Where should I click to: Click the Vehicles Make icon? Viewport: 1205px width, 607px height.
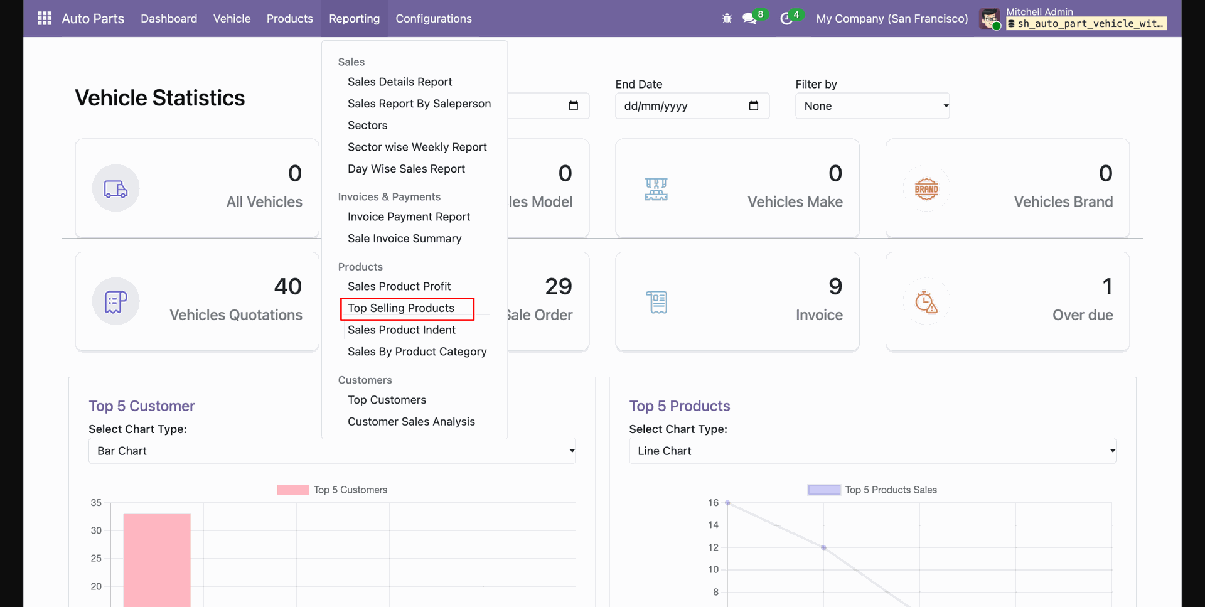pos(656,189)
